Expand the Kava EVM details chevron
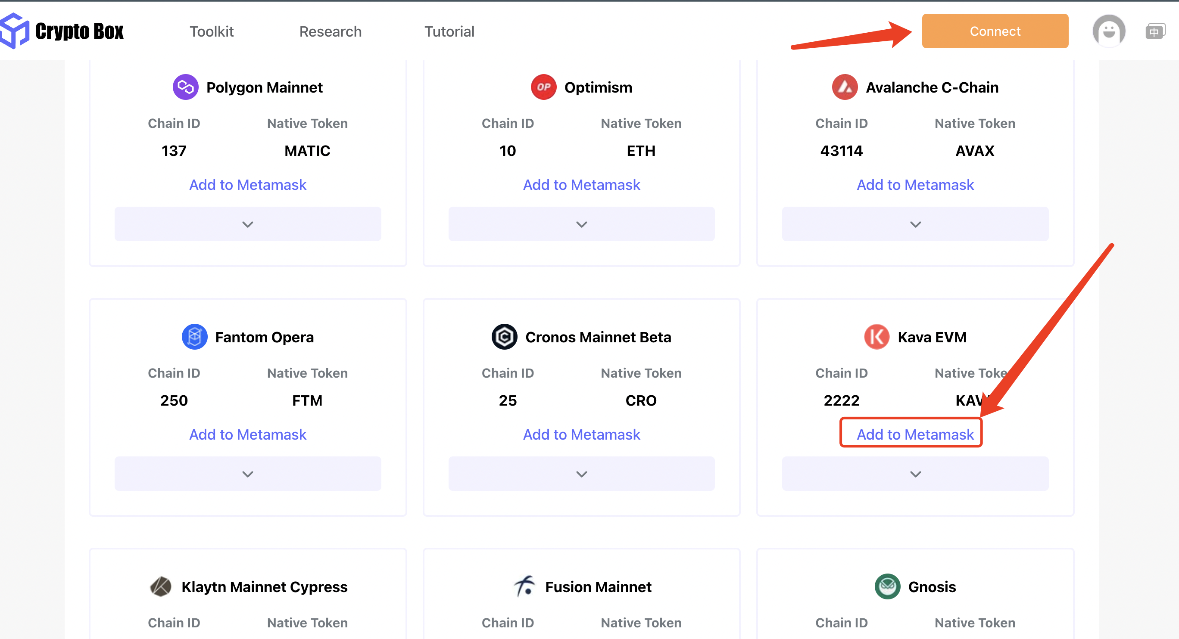Image resolution: width=1179 pixels, height=639 pixels. click(x=915, y=474)
